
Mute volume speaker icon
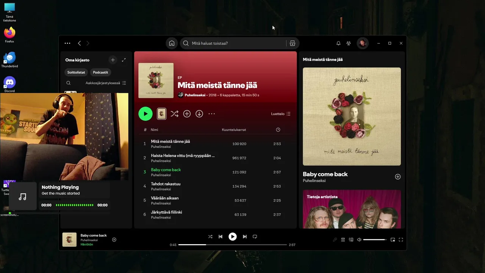(359, 240)
